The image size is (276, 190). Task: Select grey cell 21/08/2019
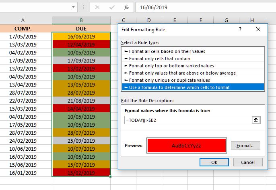[81, 101]
